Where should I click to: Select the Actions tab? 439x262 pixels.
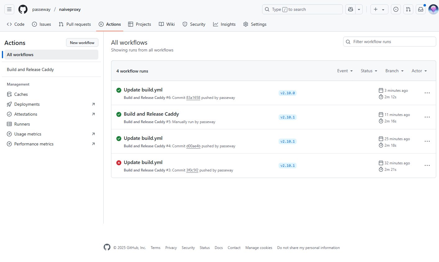pyautogui.click(x=110, y=24)
